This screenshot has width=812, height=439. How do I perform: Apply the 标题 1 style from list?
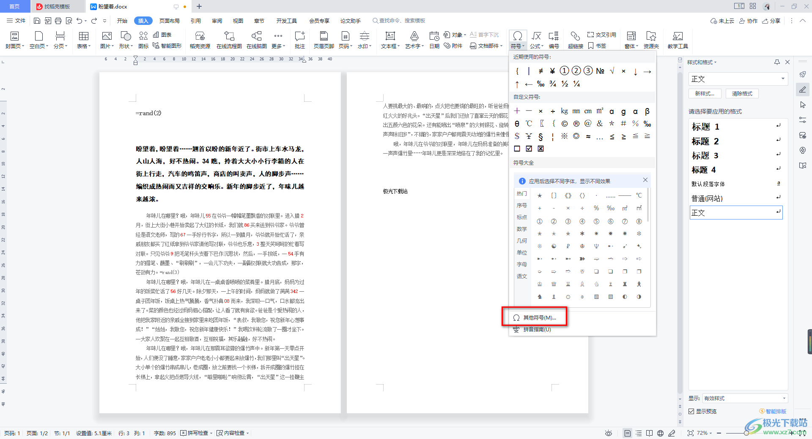click(x=736, y=127)
